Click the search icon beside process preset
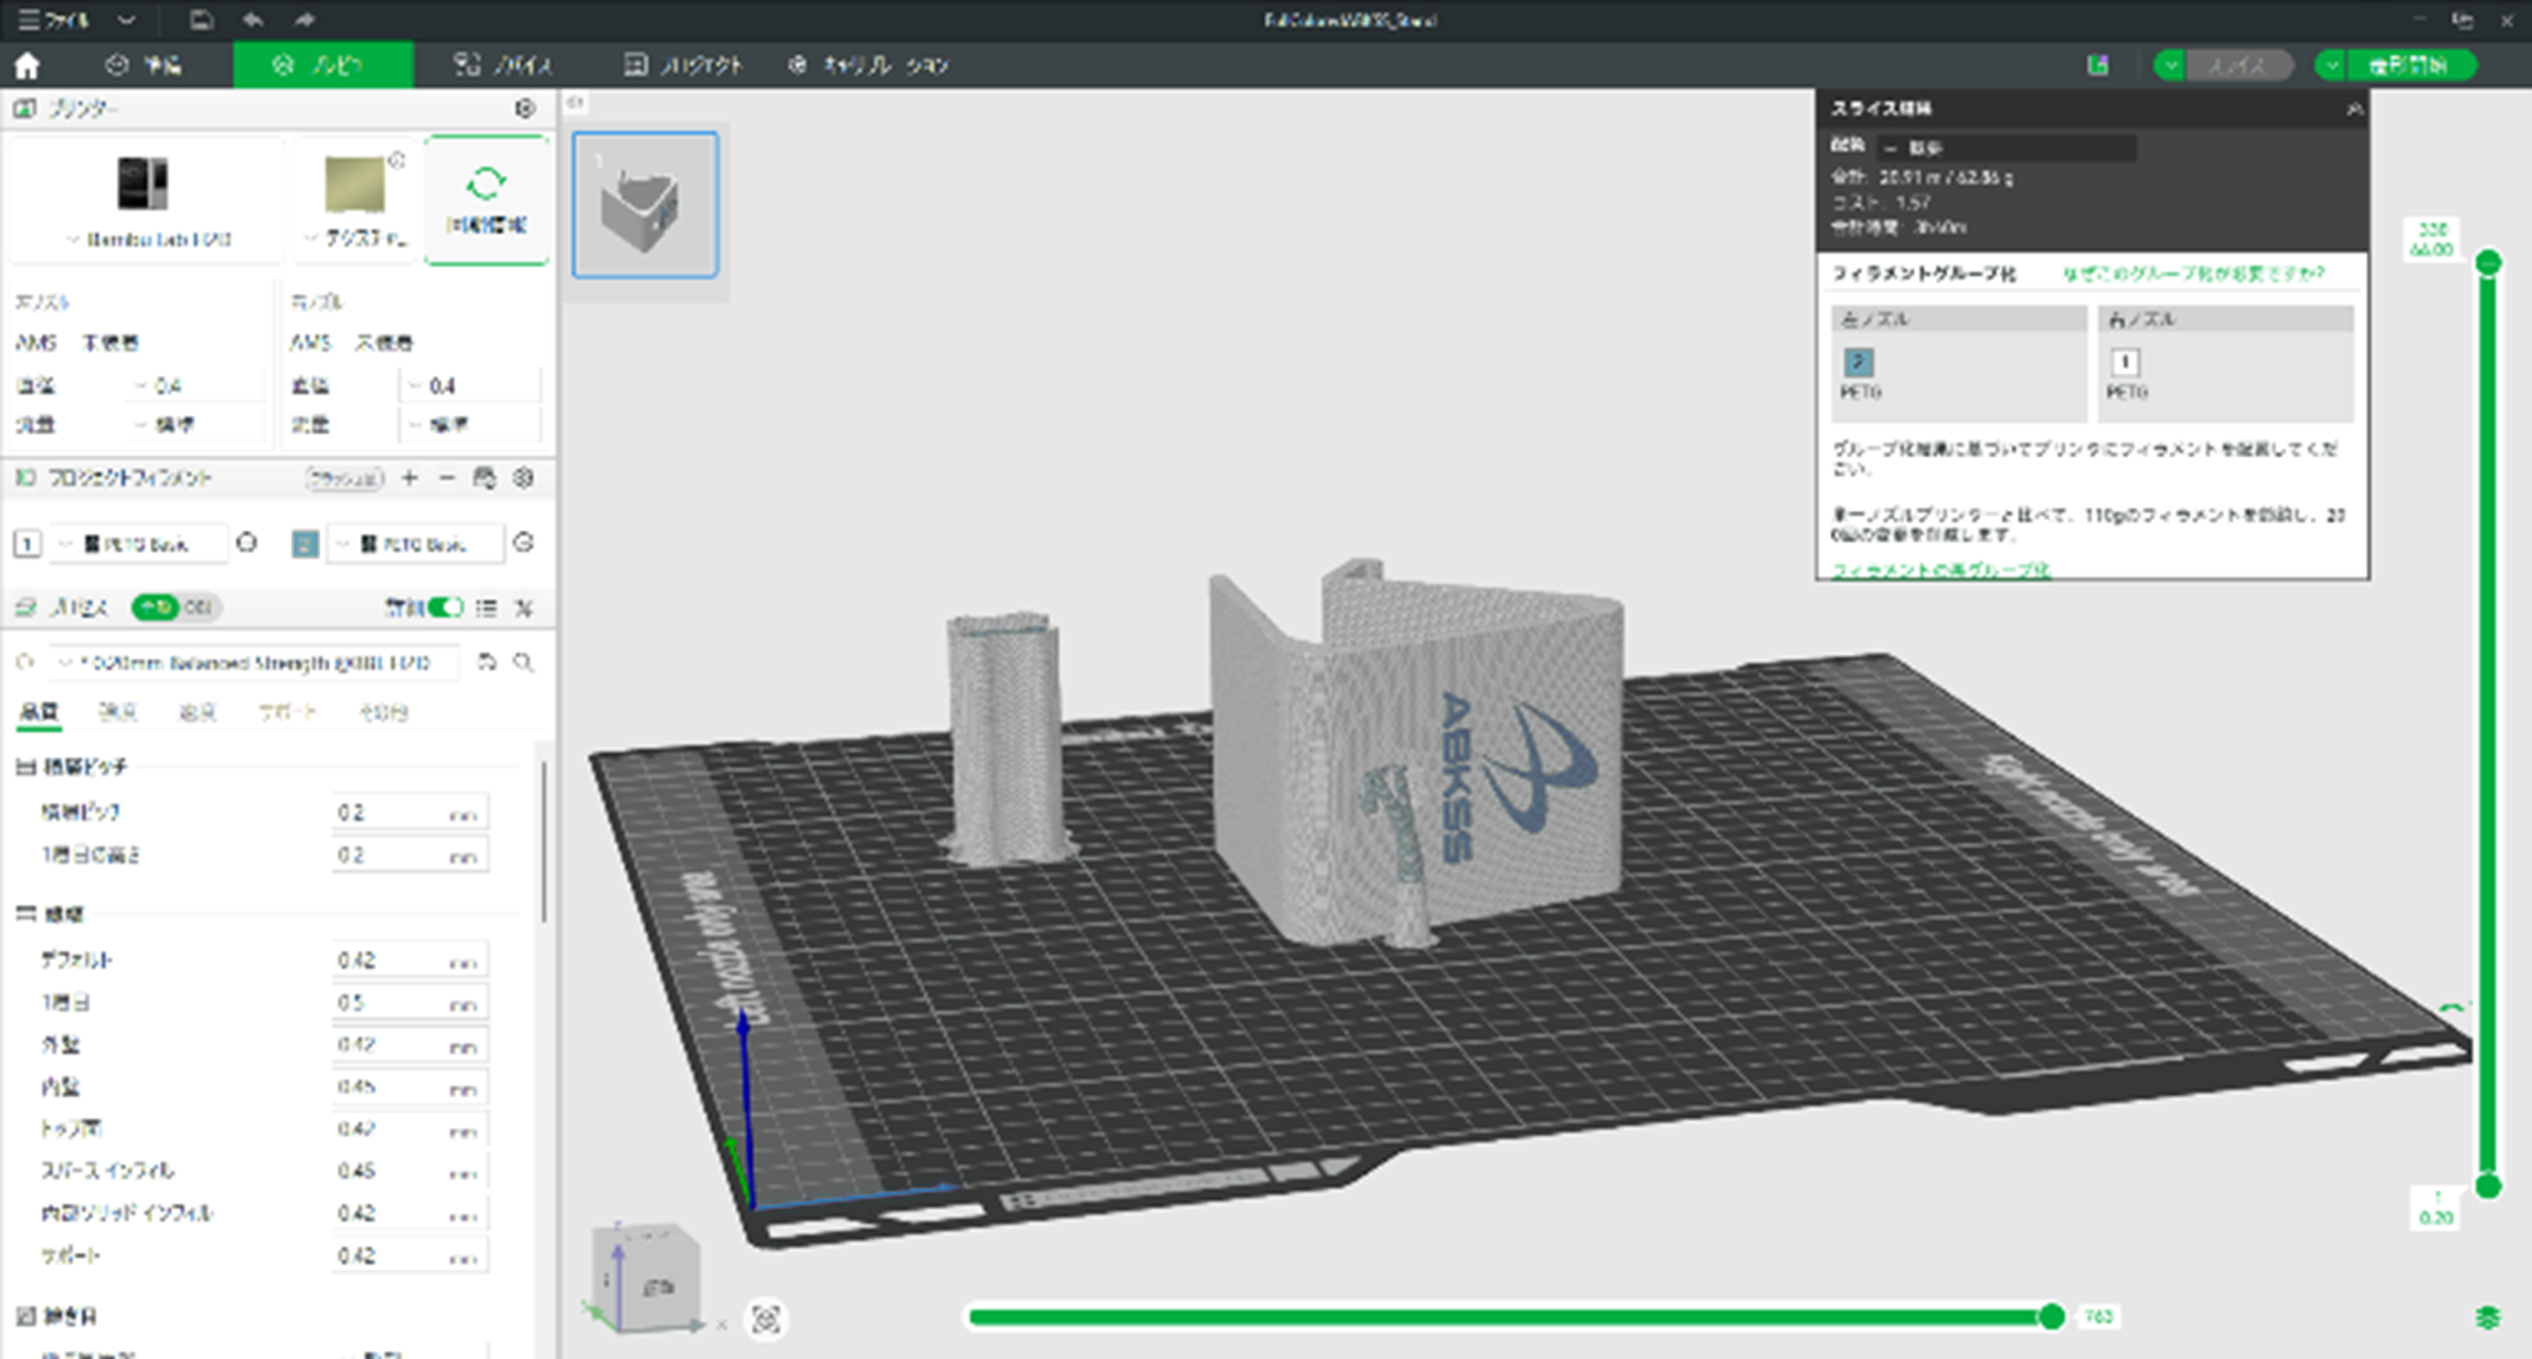Viewport: 2532px width, 1359px height. 524,664
